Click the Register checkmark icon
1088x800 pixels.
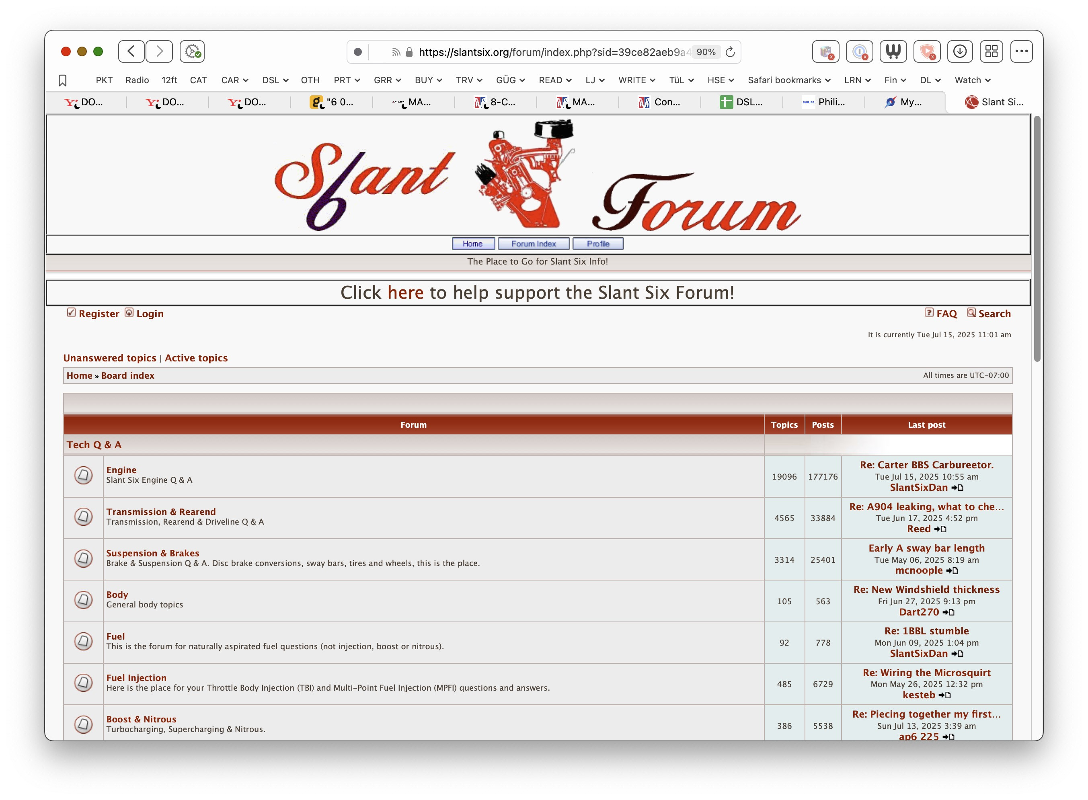(71, 312)
